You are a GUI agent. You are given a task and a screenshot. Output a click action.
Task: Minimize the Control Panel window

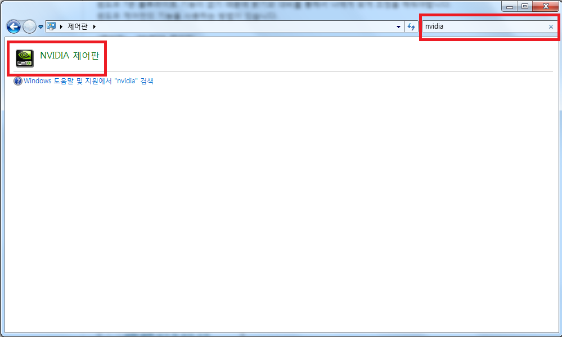point(510,6)
